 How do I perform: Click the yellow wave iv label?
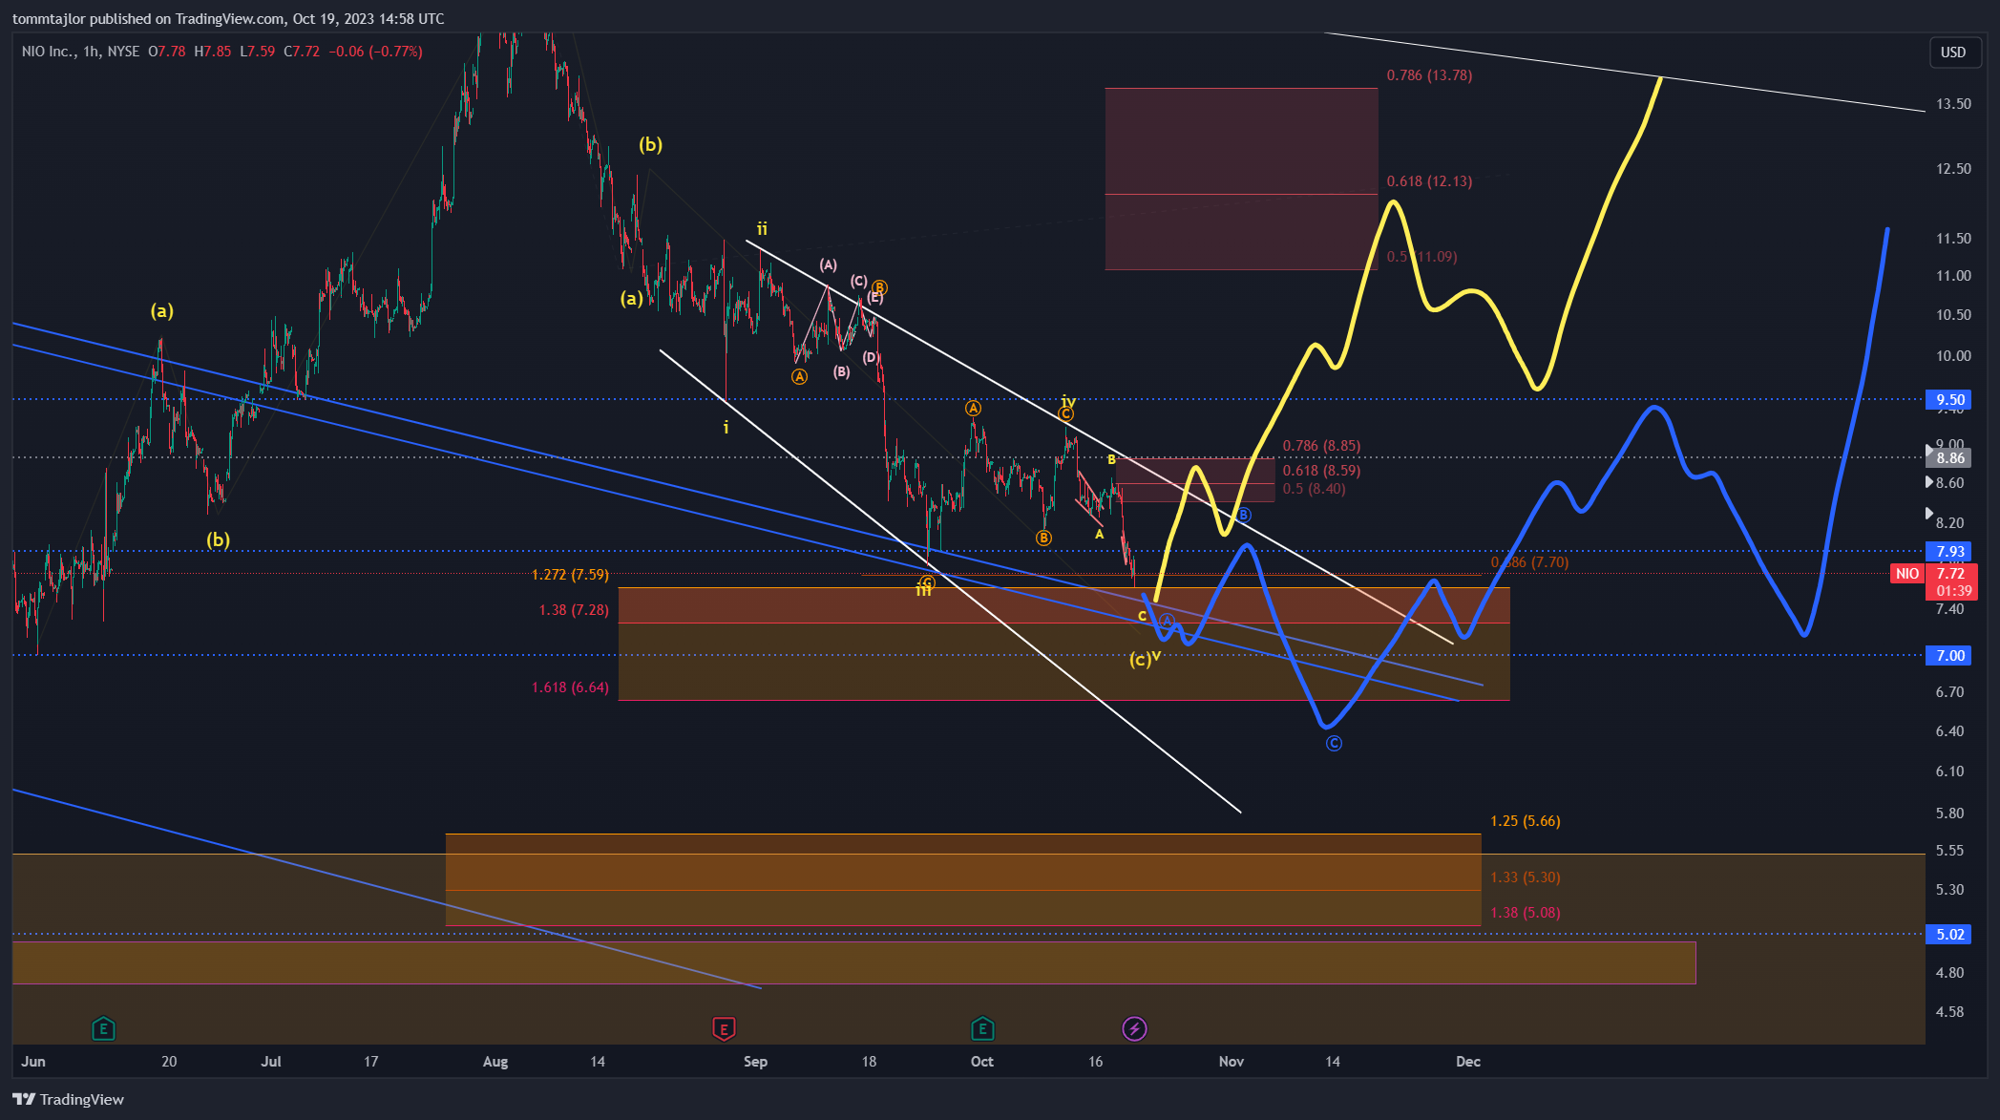tap(1068, 402)
